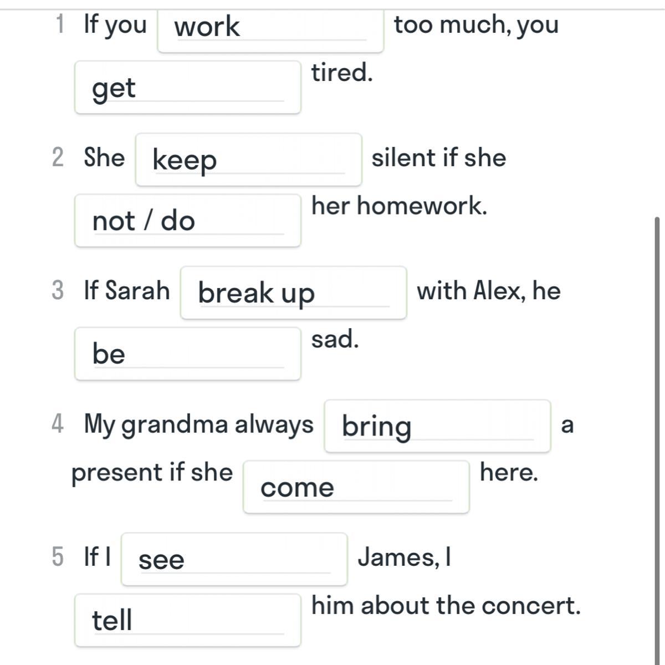Click the text 'him about the concert.'
The height and width of the screenshot is (665, 665).
446,605
